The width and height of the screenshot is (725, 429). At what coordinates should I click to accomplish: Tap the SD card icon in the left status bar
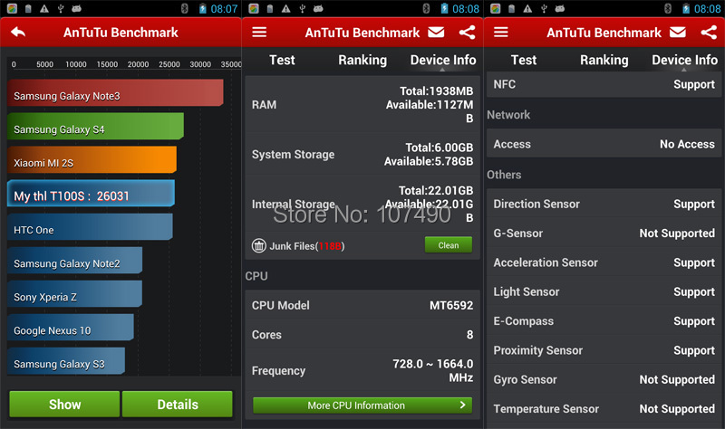point(28,8)
